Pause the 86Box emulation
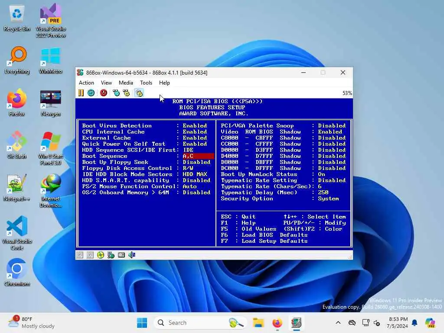This screenshot has height=333, width=444. pyautogui.click(x=81, y=93)
